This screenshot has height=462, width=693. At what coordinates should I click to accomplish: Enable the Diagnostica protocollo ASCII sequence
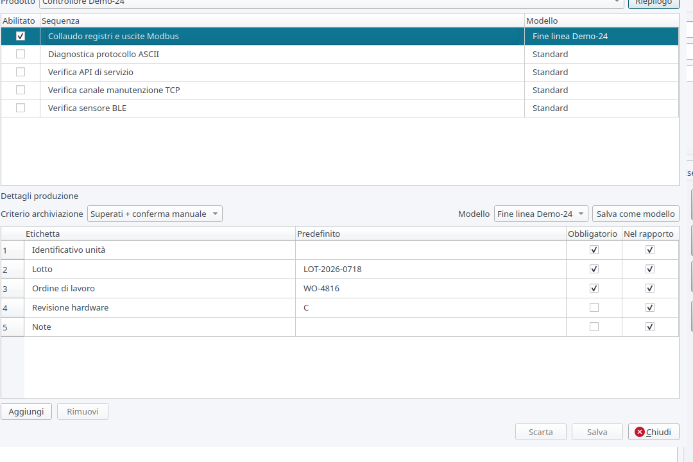point(21,54)
